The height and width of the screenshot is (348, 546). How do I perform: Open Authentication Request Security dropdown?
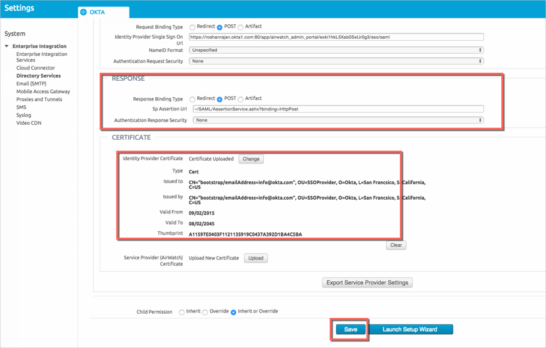click(336, 61)
